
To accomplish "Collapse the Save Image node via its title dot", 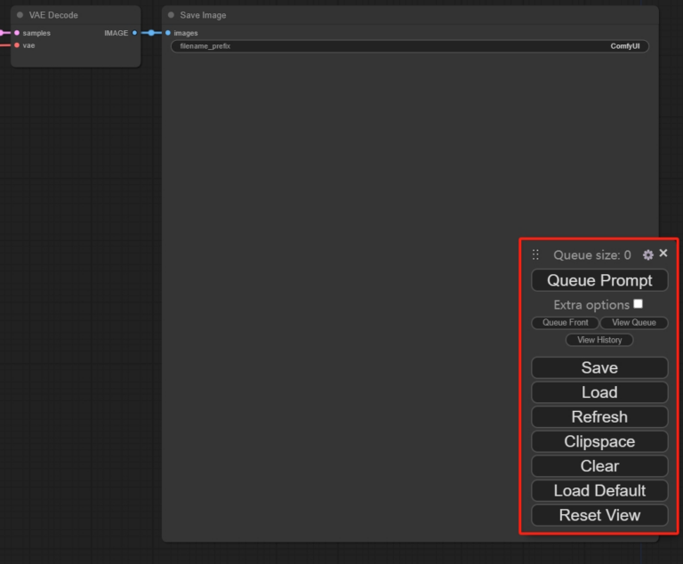I will (170, 15).
